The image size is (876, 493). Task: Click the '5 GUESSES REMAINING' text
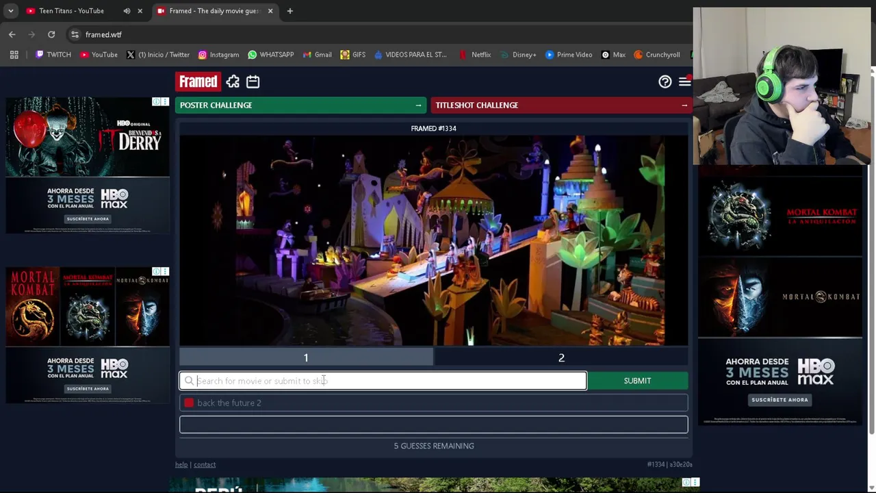[x=434, y=446]
